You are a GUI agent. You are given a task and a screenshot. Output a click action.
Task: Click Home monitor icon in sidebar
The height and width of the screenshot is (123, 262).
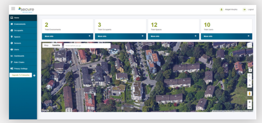point(12,18)
